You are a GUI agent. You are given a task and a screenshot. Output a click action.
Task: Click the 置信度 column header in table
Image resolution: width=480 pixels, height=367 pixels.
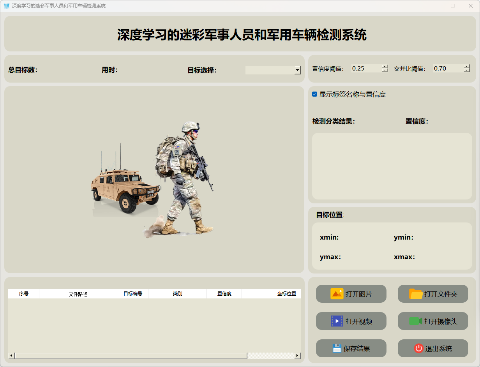[x=224, y=294]
